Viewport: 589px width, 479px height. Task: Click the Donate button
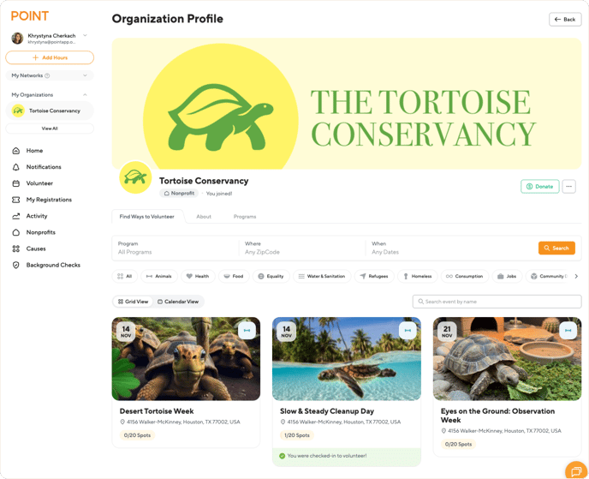540,187
